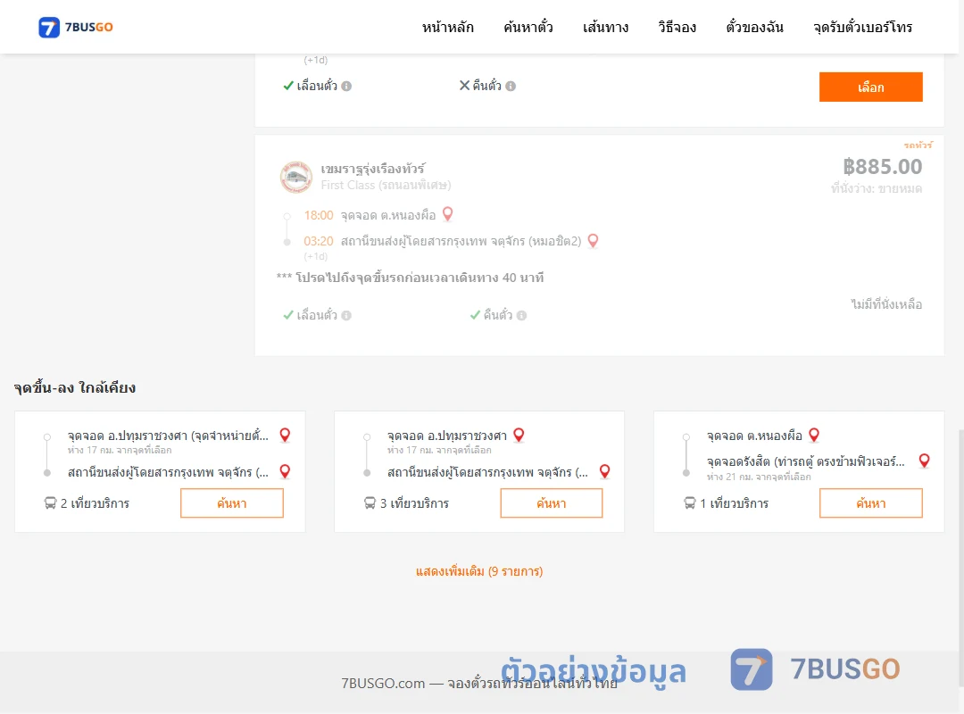964x714 pixels.
Task: Click ค้นหา for 1 เที่ยวบริการ route
Action: 870,503
